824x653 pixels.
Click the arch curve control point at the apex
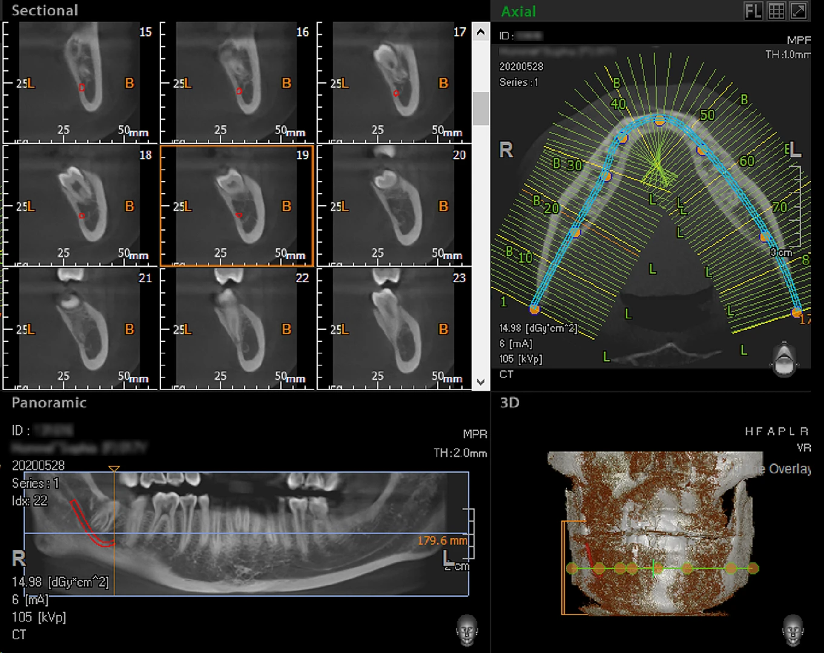[x=660, y=120]
